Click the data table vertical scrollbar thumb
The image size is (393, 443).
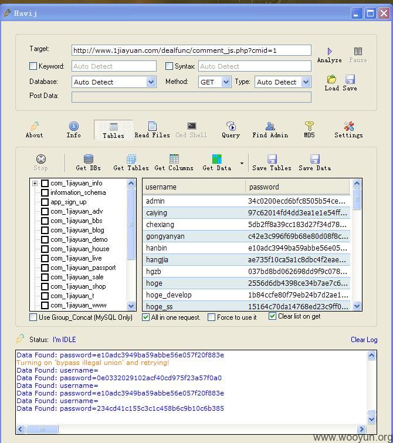357,199
